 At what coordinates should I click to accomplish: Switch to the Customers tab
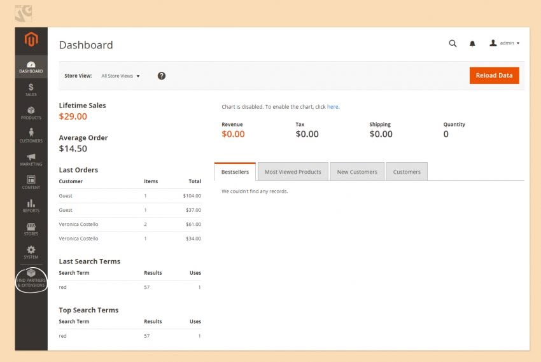point(407,172)
